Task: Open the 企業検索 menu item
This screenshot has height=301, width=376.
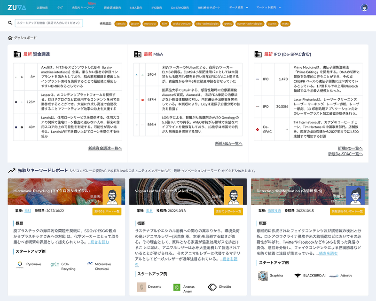Action: (42, 8)
